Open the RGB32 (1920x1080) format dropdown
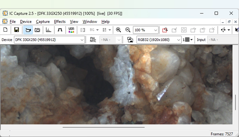 179,40
